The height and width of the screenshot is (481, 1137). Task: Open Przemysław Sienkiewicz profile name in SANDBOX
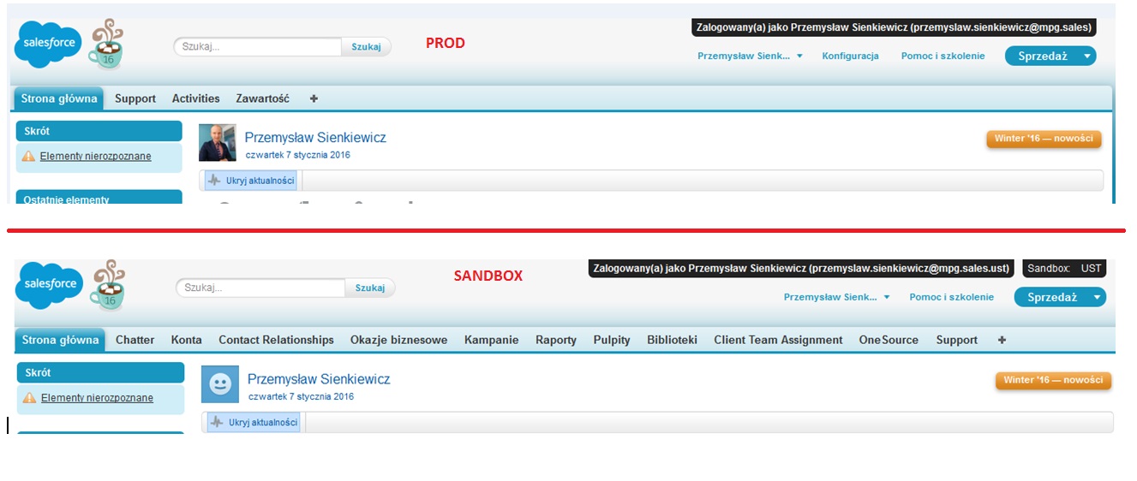click(x=319, y=378)
